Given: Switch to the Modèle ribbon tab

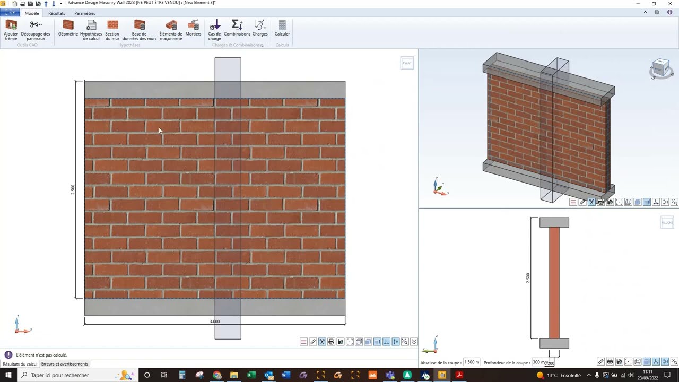Looking at the screenshot, I should tap(32, 13).
